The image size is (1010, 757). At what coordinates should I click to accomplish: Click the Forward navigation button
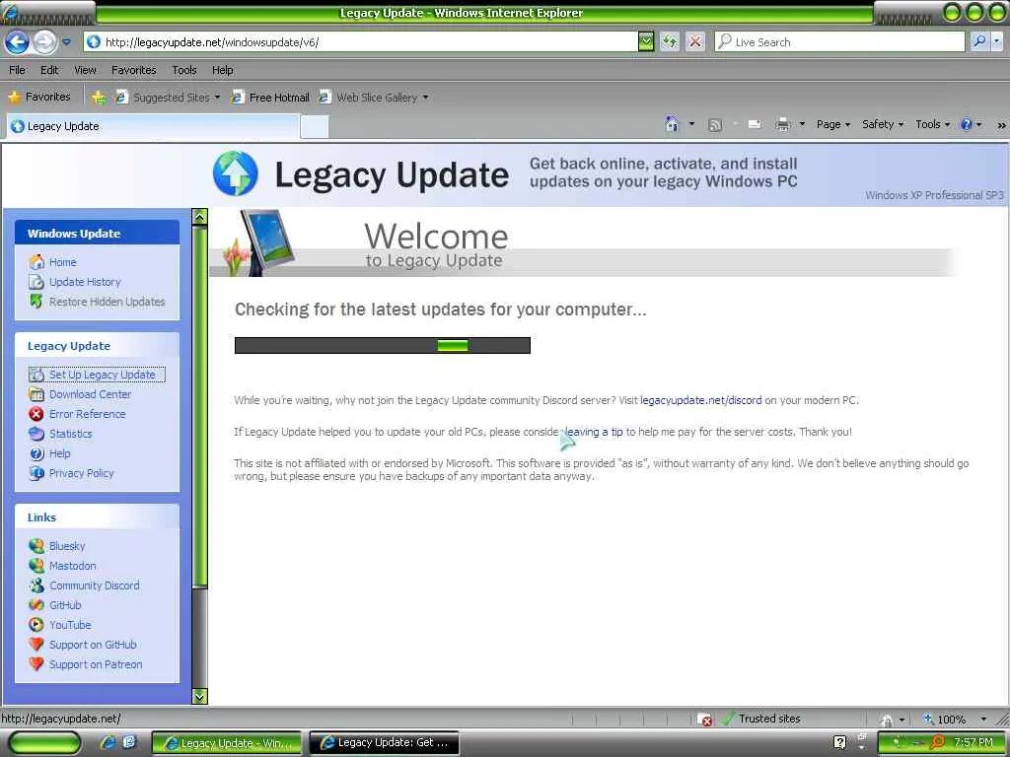coord(44,42)
